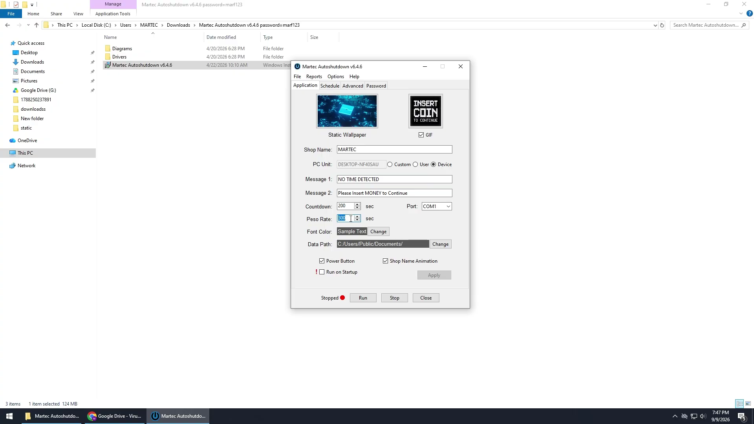Enable Run on Startup checkbox
The height and width of the screenshot is (424, 754).
[x=322, y=272]
